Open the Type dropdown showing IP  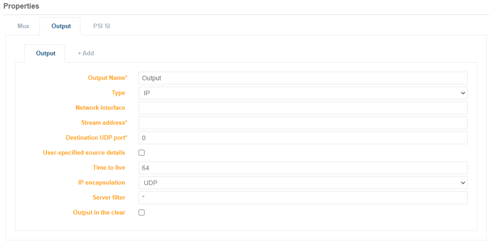pyautogui.click(x=303, y=93)
